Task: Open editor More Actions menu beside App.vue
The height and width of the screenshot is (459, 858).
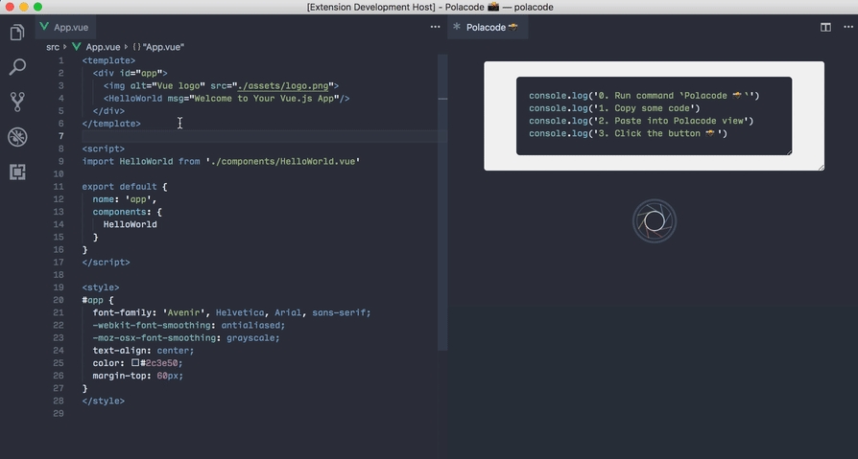Action: (x=435, y=27)
